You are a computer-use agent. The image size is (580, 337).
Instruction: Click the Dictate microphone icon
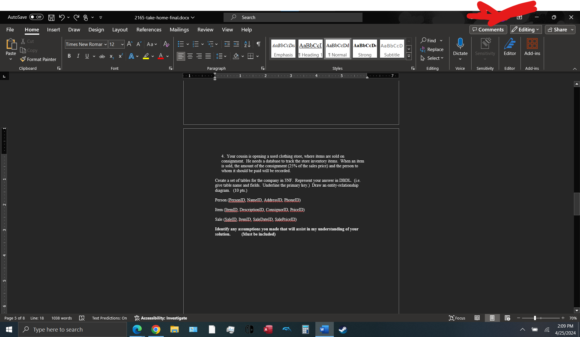460,44
